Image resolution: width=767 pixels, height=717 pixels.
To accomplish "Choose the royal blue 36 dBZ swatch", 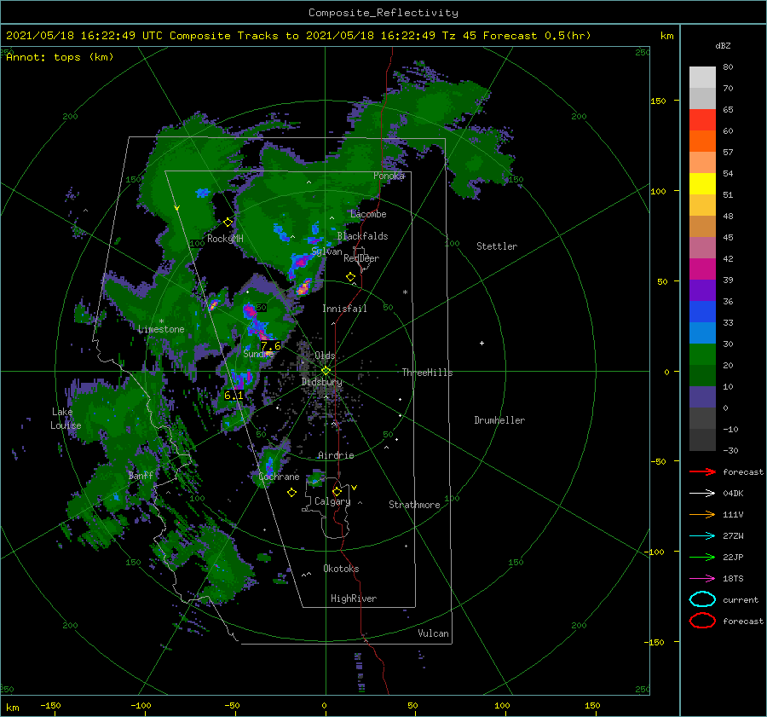I will (x=702, y=312).
